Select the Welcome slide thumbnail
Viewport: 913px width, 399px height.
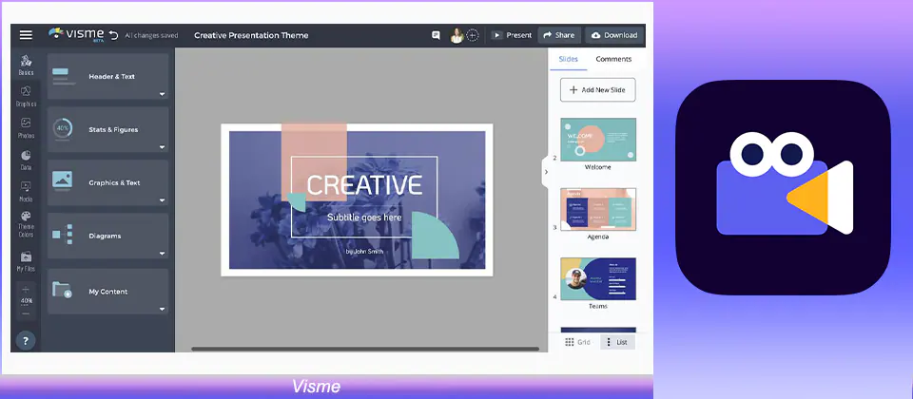(598, 140)
